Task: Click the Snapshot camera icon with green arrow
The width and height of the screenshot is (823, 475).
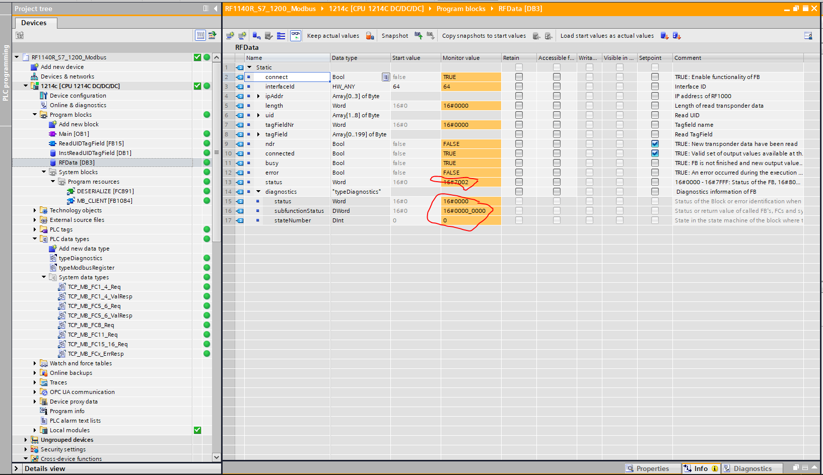Action: tap(418, 36)
